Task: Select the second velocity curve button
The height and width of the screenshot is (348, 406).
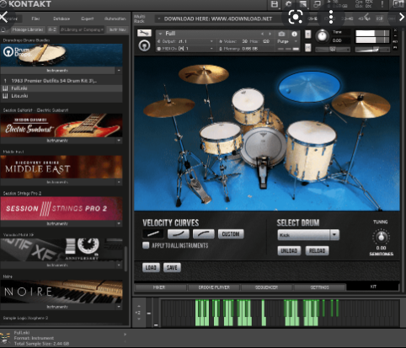Action: 179,233
